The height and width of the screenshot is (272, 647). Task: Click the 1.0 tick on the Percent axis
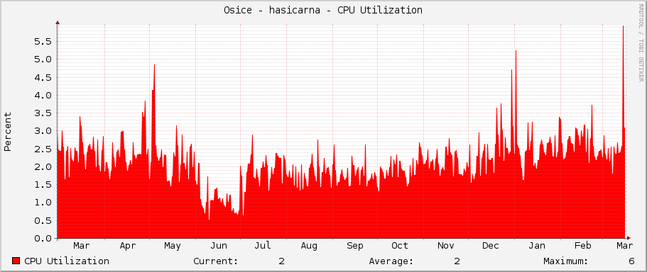pos(43,203)
